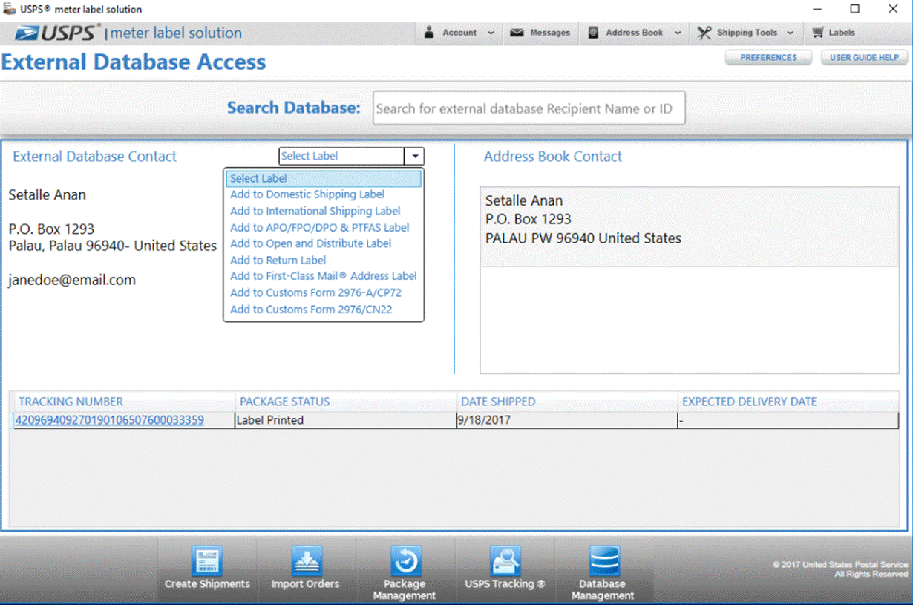
Task: Focus the Search Database input field
Action: [529, 108]
